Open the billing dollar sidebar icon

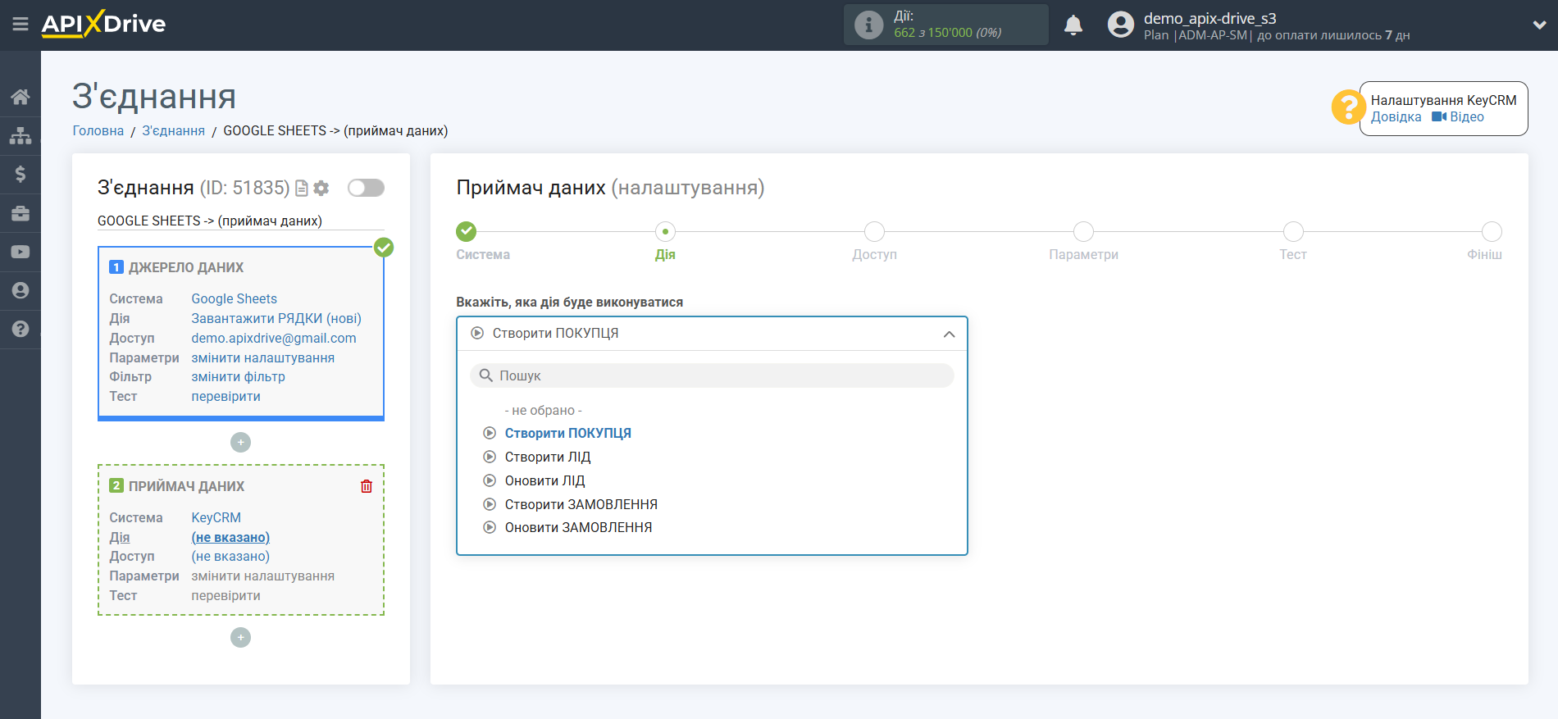point(20,174)
